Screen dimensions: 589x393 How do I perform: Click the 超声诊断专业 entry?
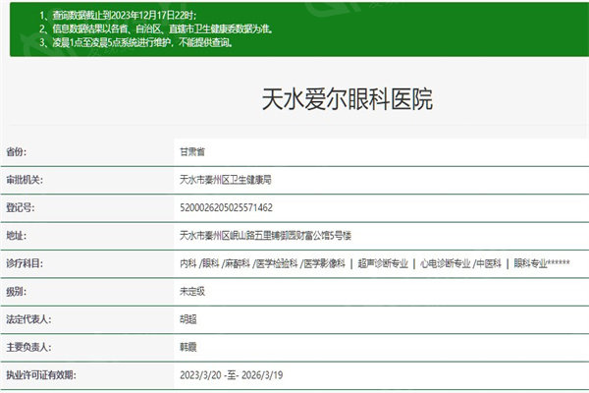(x=383, y=263)
